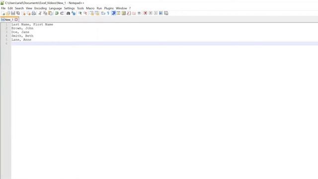Viewport: 318px width, 179px height.
Task: Open the Run menu
Action: [99, 8]
